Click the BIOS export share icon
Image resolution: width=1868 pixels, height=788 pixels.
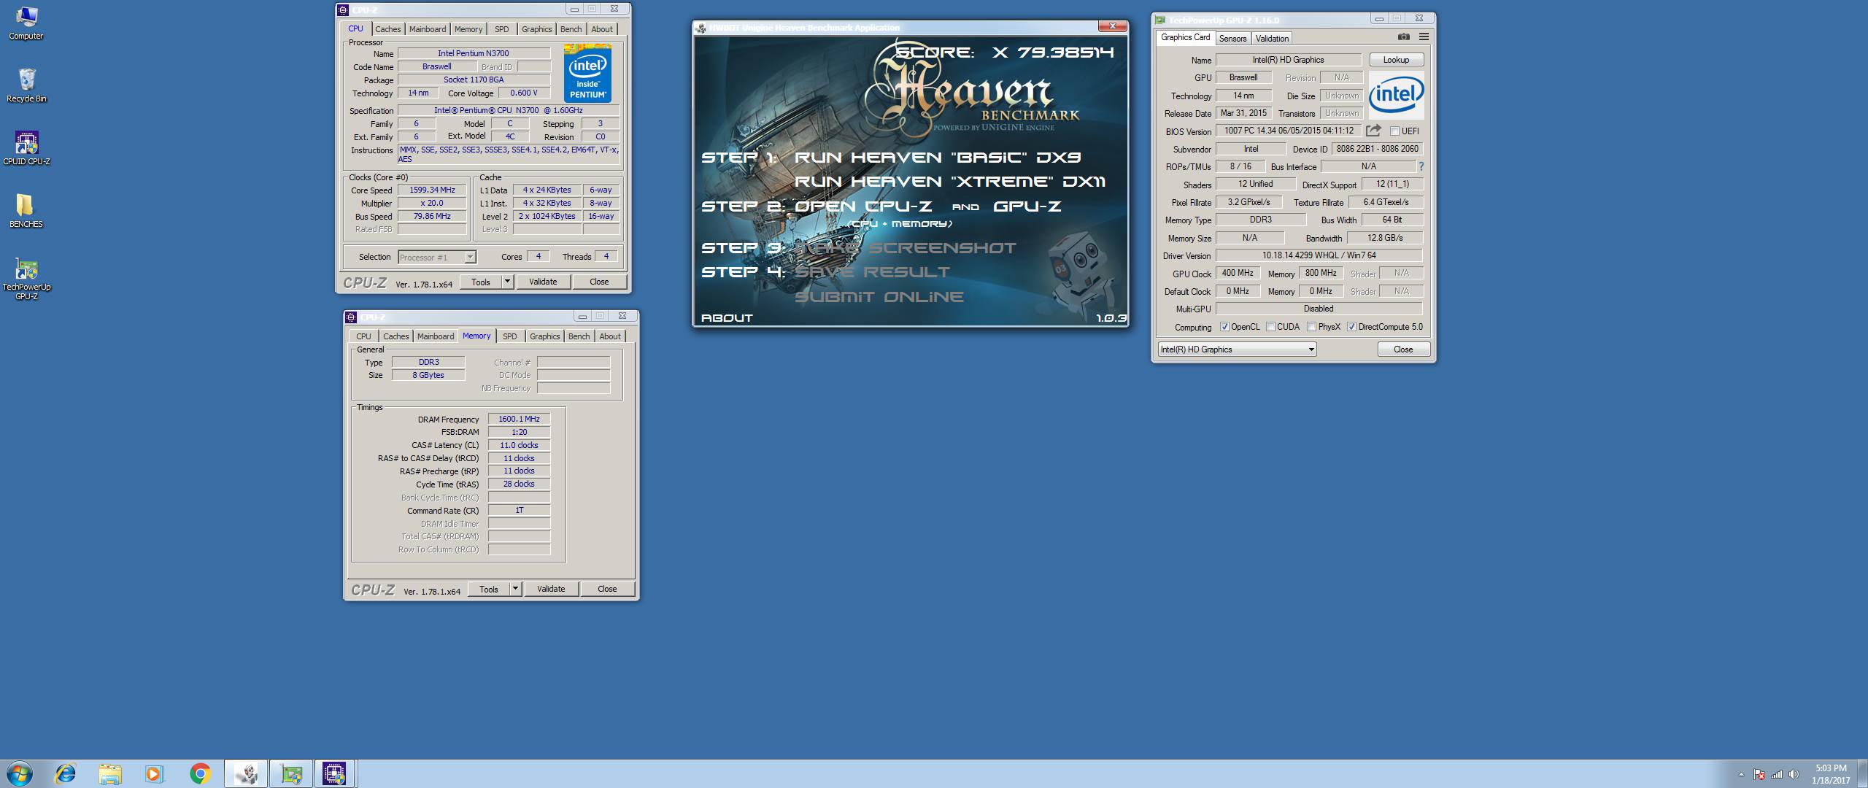click(x=1373, y=131)
